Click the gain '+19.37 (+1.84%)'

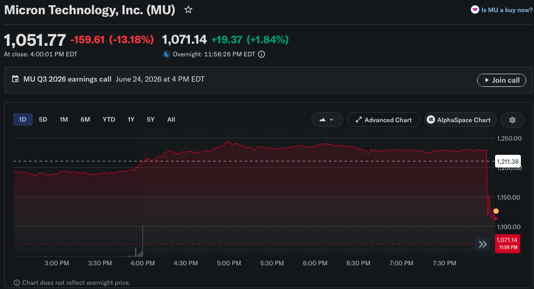pos(250,39)
